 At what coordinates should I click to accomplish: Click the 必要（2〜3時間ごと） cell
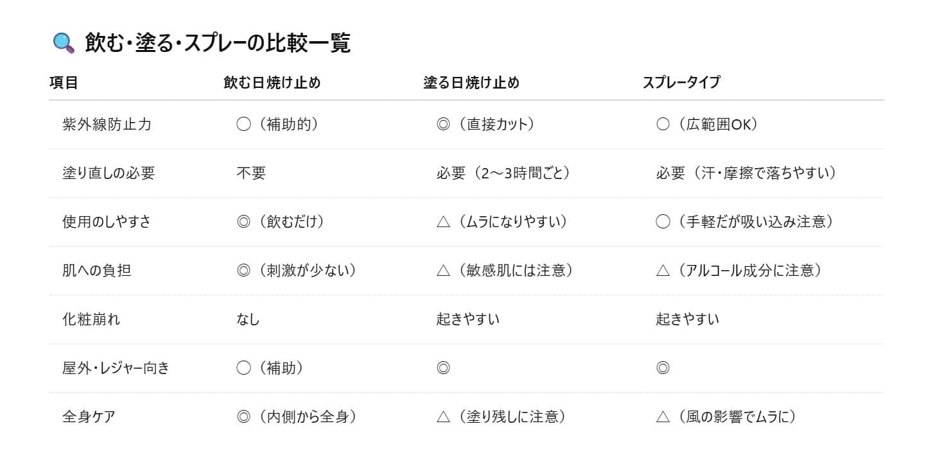tap(503, 173)
